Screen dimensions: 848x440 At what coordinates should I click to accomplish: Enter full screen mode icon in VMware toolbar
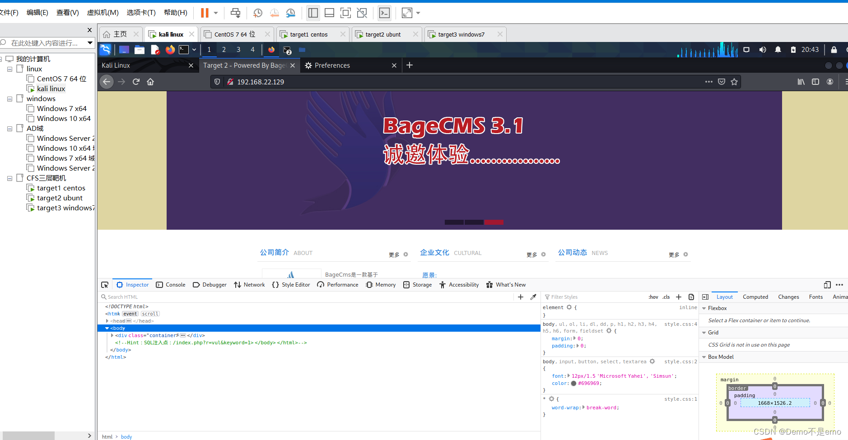[x=345, y=13]
